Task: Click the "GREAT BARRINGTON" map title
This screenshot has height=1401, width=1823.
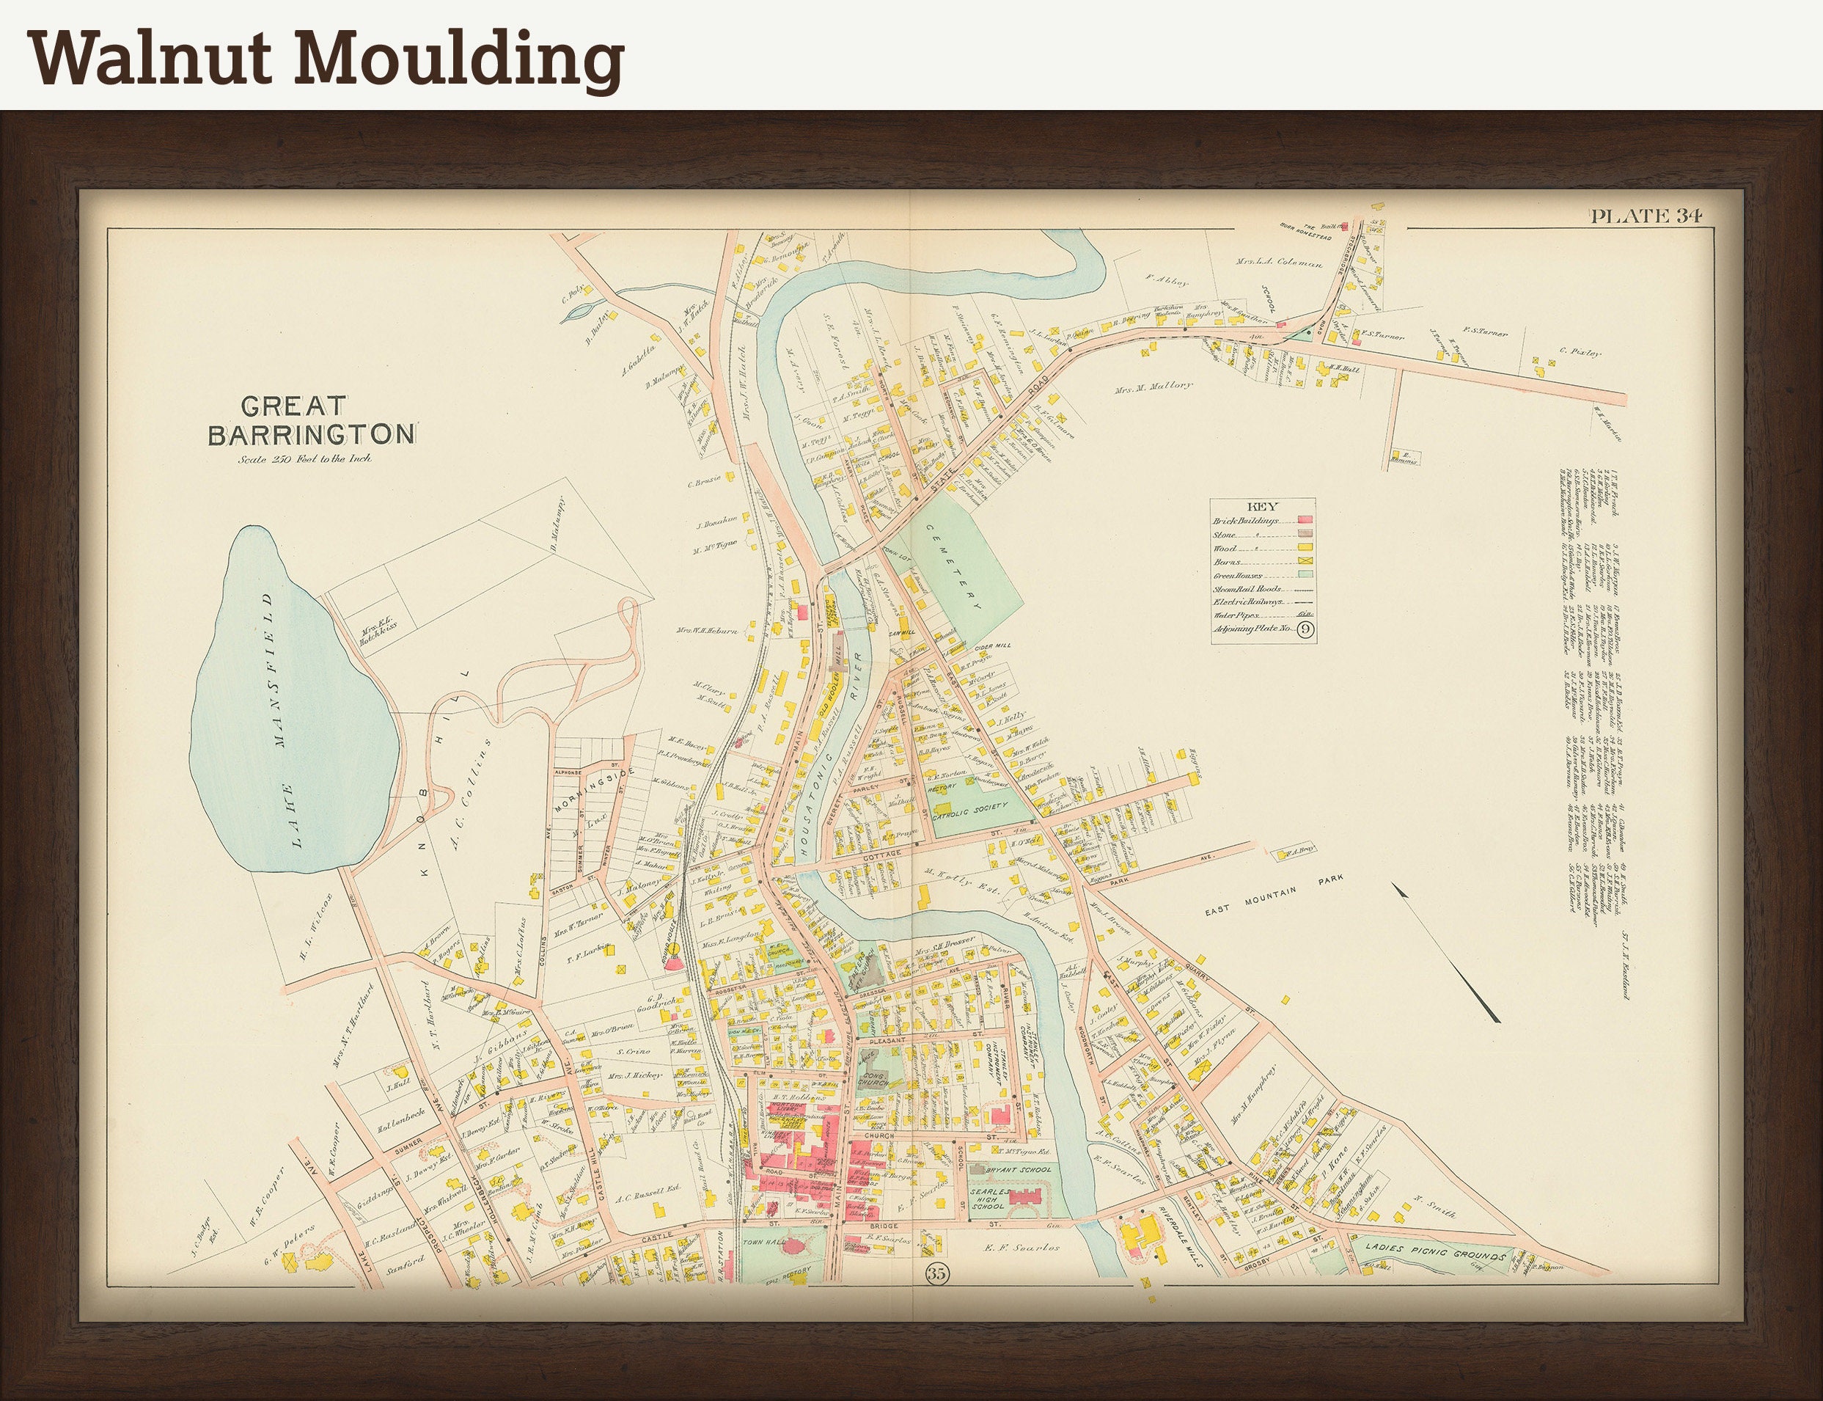Action: (x=311, y=420)
